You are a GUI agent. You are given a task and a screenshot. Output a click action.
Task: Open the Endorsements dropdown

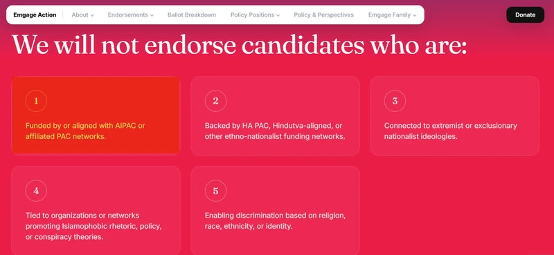131,15
